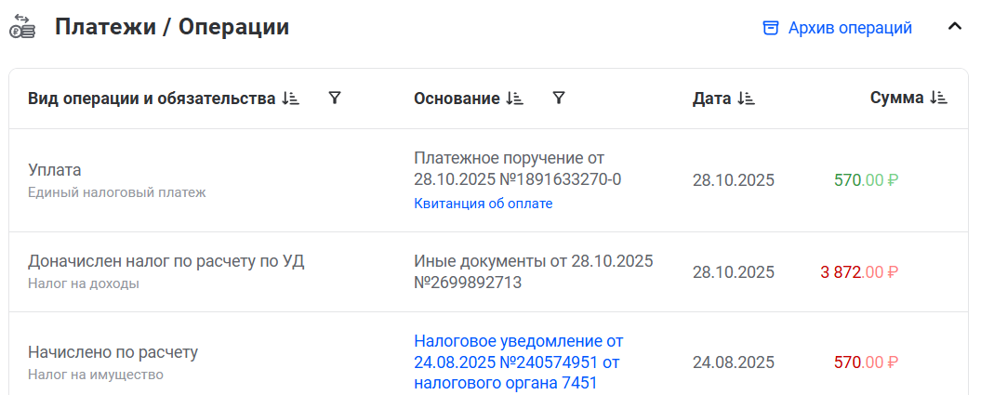Open tax notice №240574951 link
Screen dimensions: 981x395
[x=518, y=362]
